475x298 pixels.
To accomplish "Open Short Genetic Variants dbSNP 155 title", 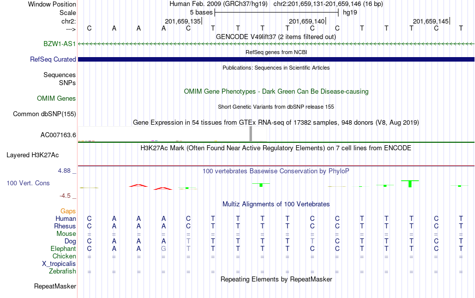I will point(276,107).
